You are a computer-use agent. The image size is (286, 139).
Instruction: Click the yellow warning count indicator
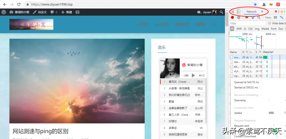pos(283,12)
